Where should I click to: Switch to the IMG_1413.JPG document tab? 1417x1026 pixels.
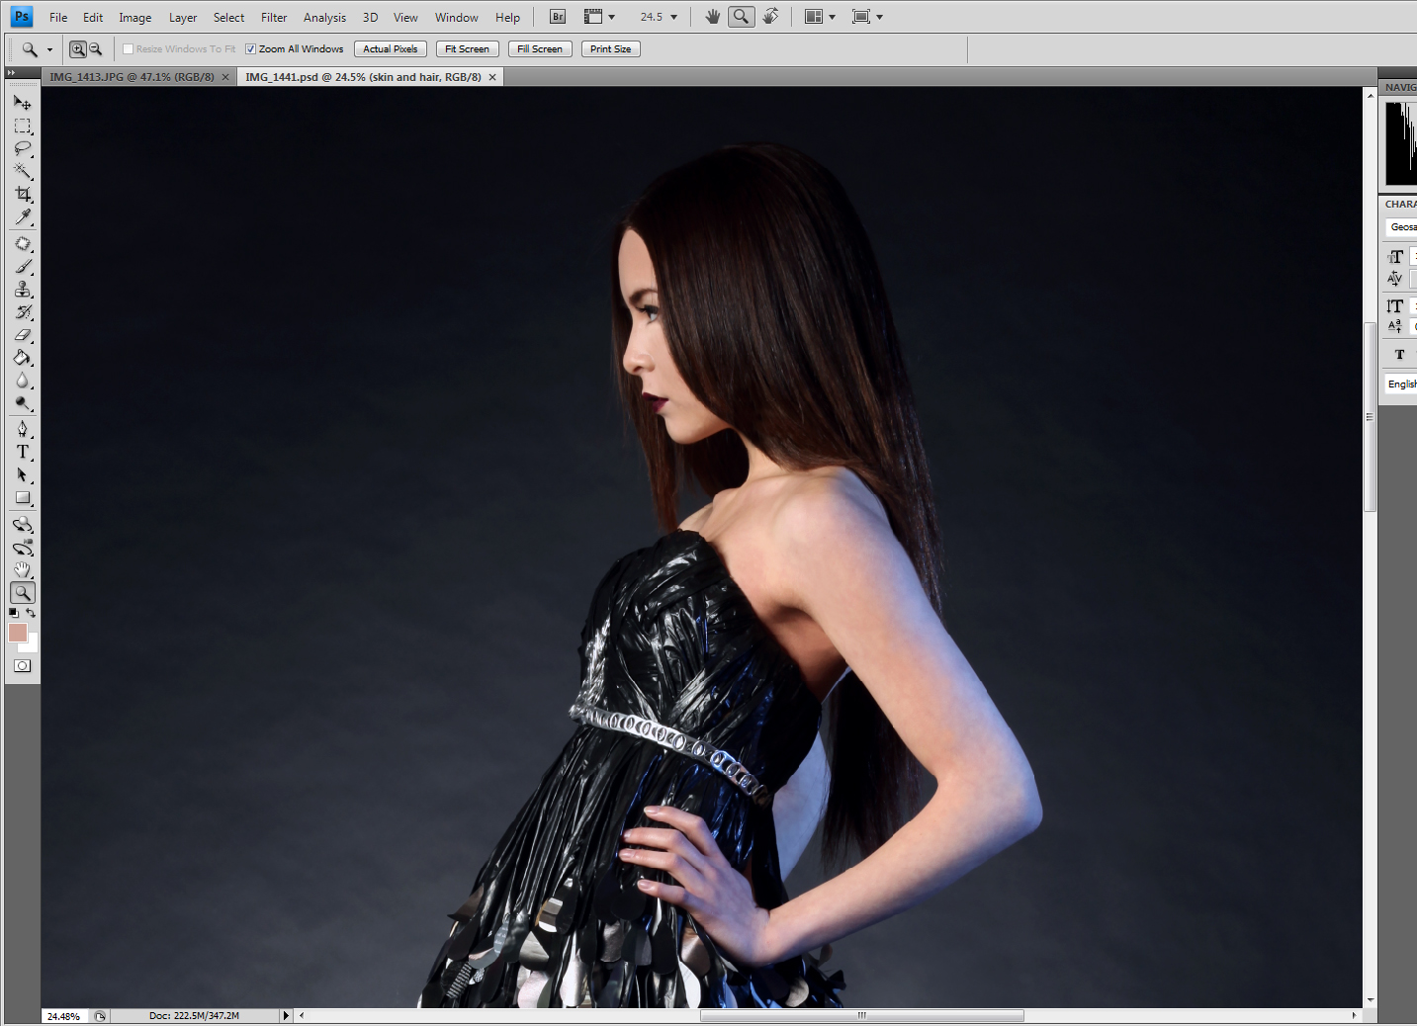[x=133, y=77]
